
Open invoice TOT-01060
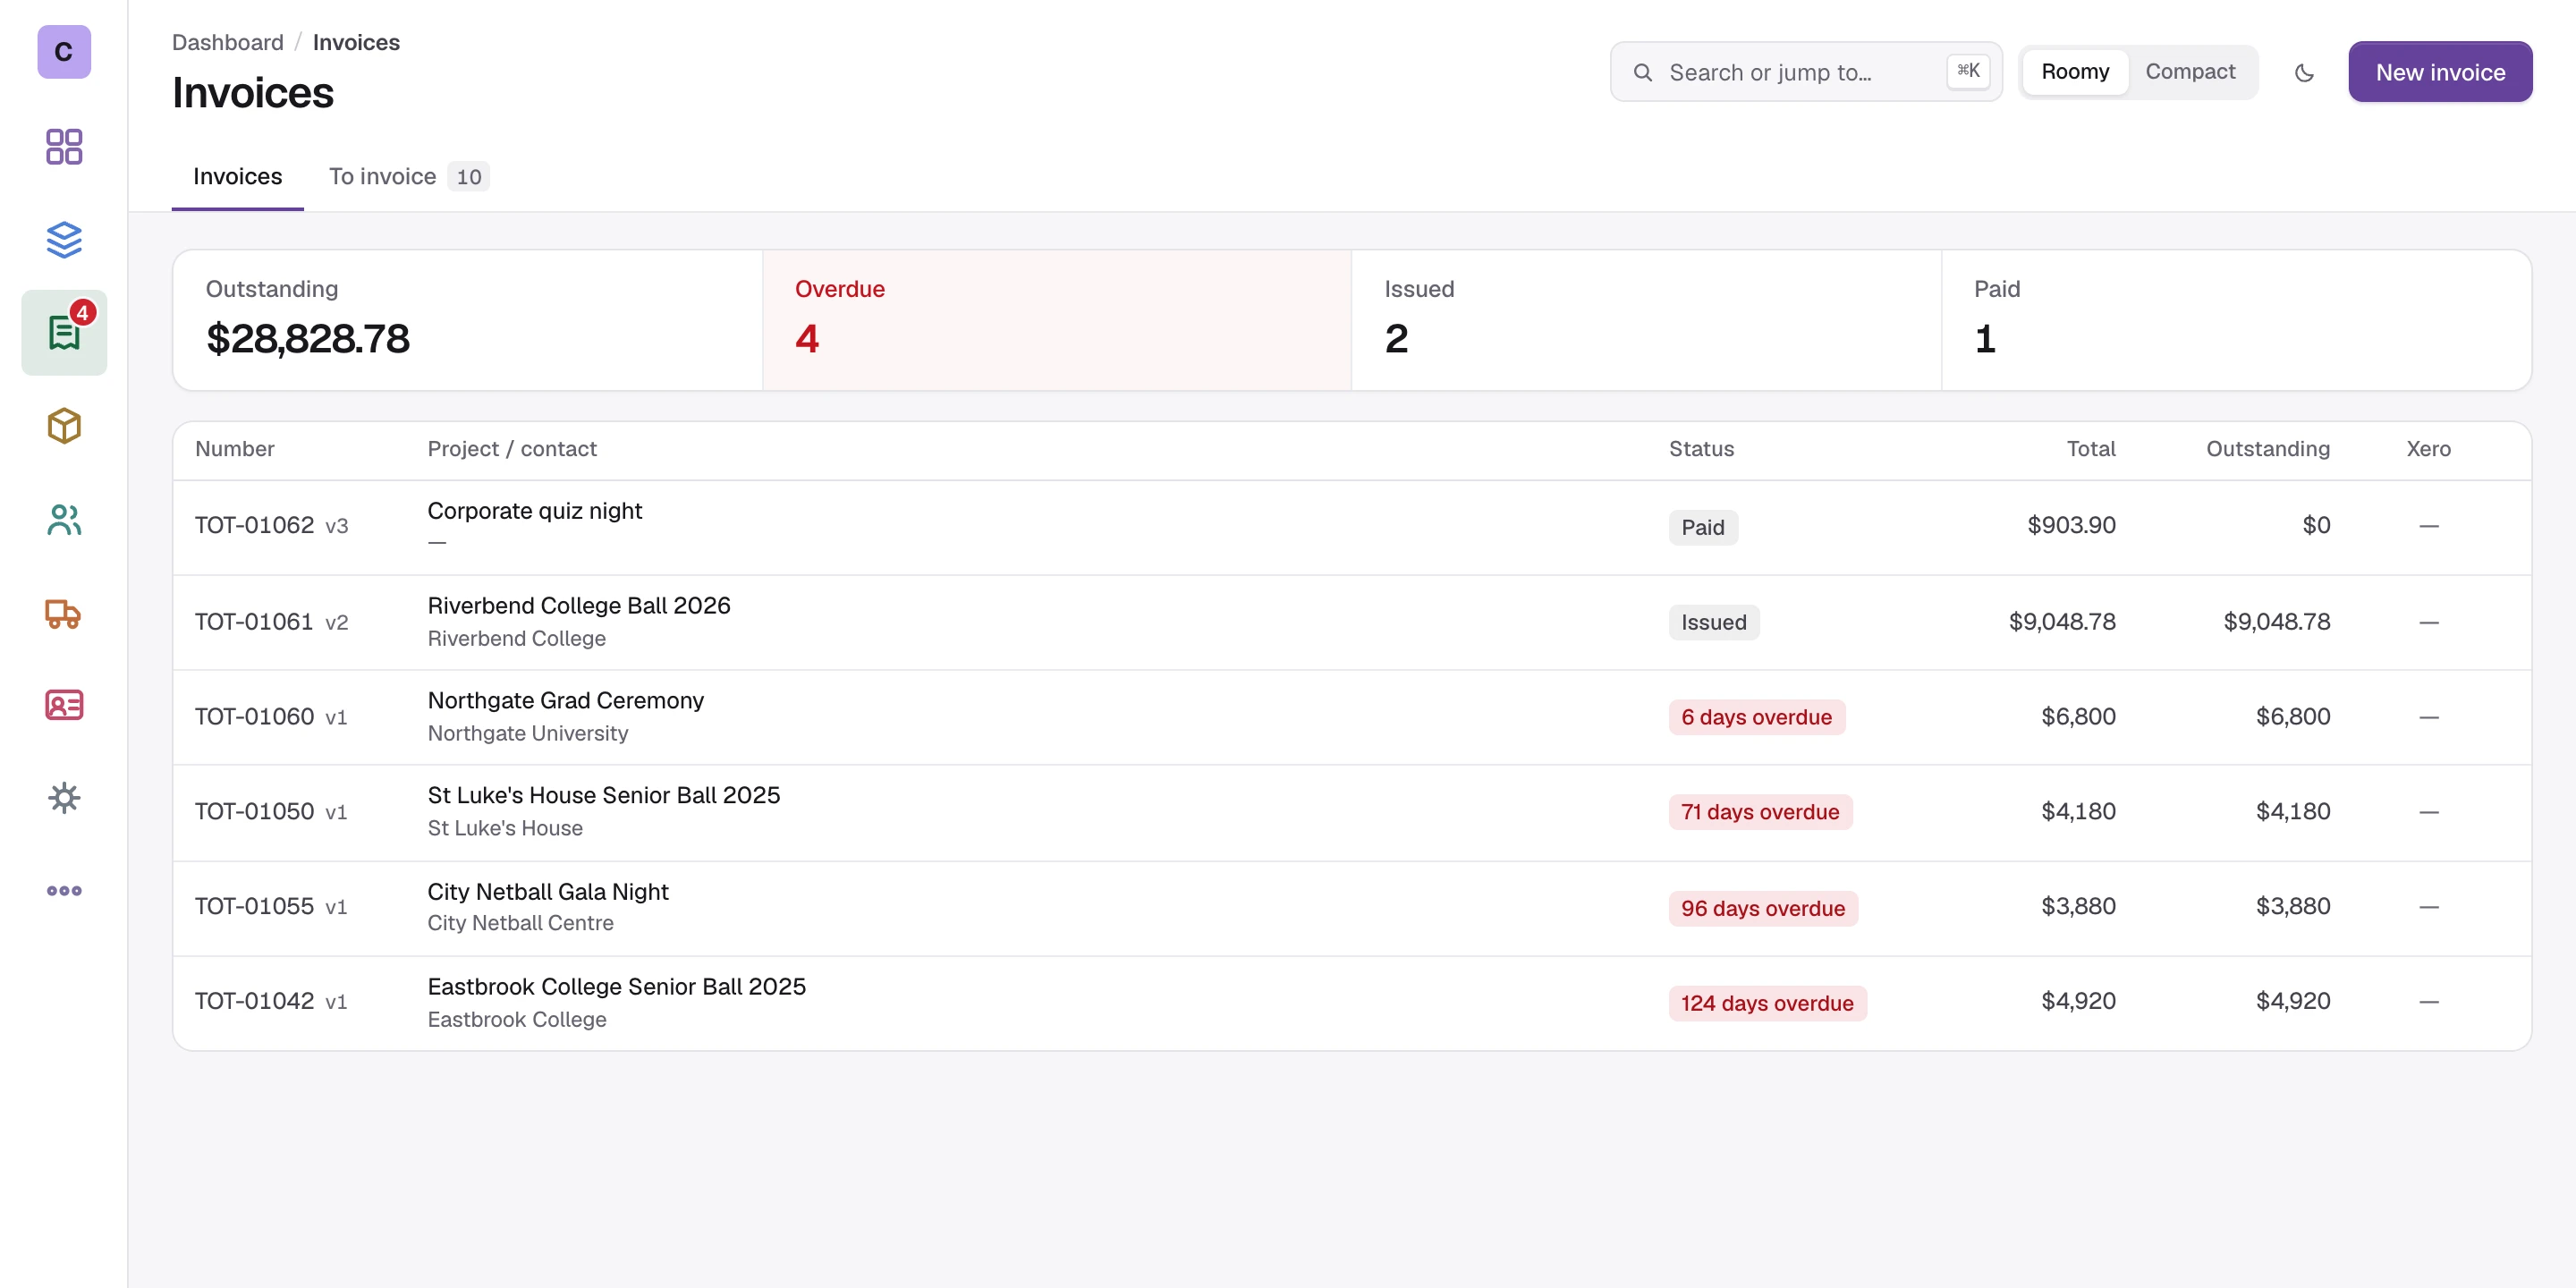[x=1352, y=717]
